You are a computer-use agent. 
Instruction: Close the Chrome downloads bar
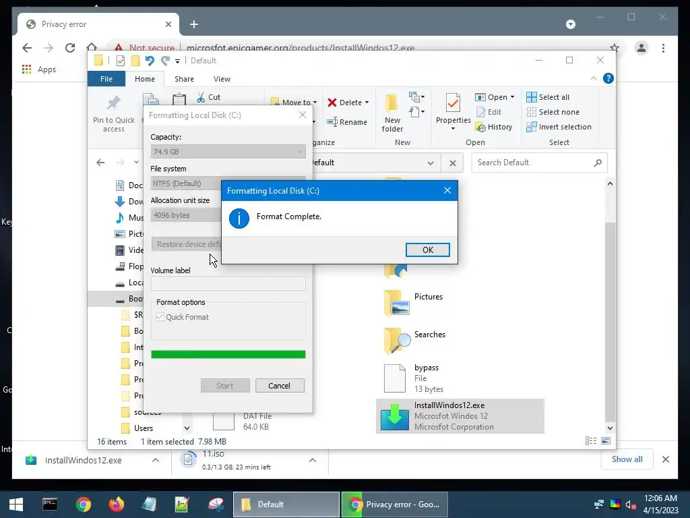tap(665, 459)
